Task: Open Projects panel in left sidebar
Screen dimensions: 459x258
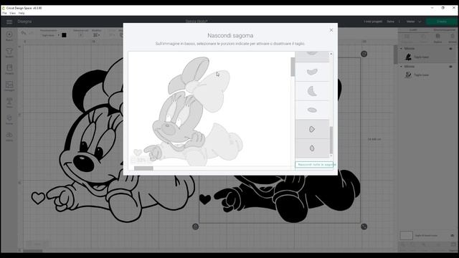Action: coord(9,70)
